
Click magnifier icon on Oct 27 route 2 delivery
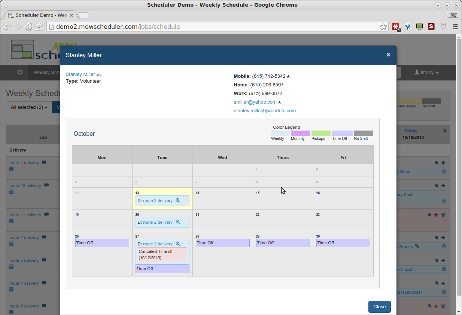click(x=178, y=244)
